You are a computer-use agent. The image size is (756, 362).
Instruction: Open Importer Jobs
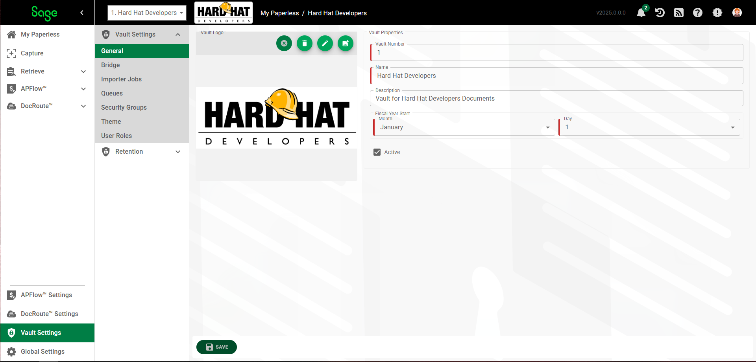coord(142,79)
